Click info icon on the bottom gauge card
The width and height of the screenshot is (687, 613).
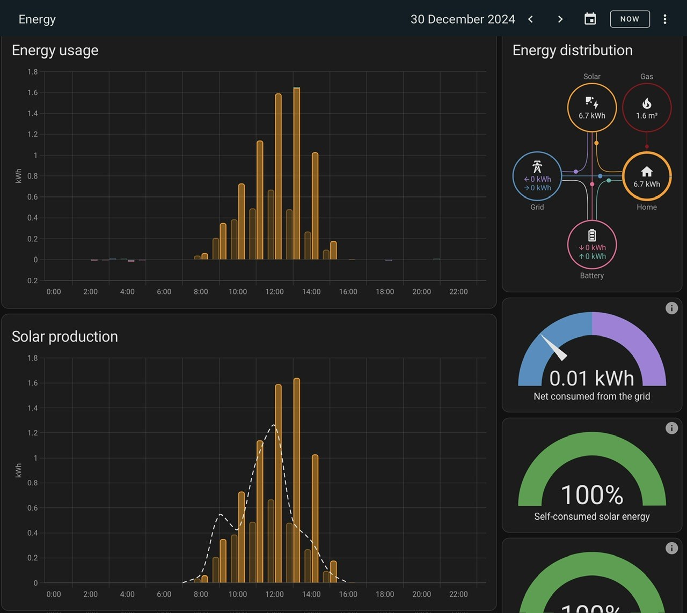click(671, 548)
